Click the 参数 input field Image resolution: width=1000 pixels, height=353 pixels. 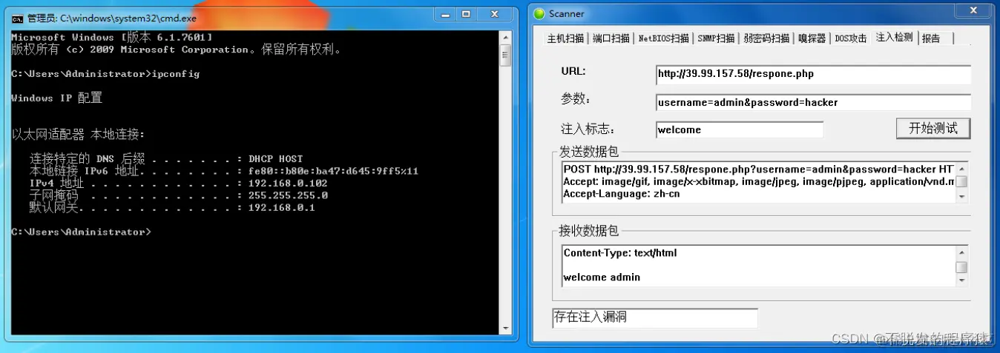point(813,102)
